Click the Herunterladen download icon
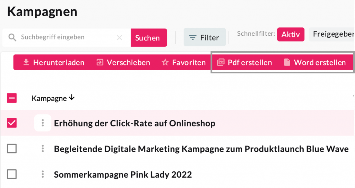The height and width of the screenshot is (188, 355). pyautogui.click(x=26, y=62)
